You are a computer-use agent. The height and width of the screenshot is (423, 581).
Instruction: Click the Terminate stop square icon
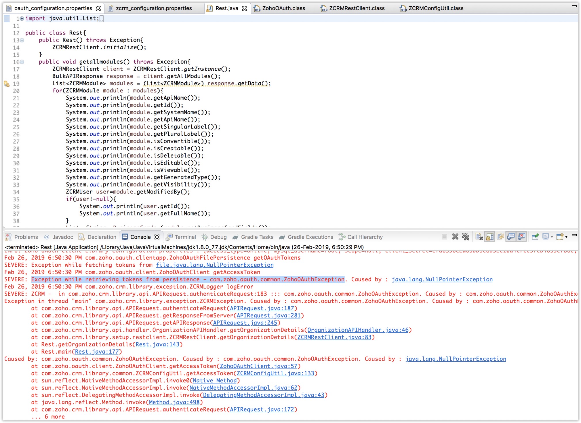pos(445,237)
